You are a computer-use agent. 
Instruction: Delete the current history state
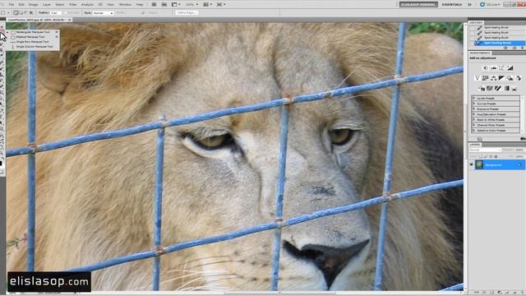coord(523,48)
